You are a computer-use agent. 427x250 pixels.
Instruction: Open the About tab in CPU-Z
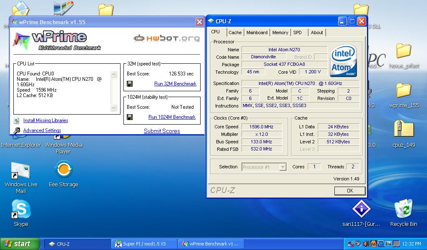[x=317, y=32]
